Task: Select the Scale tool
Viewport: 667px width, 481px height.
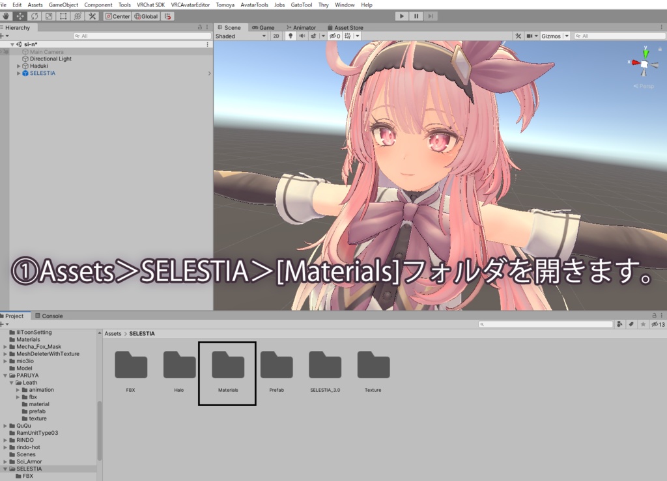Action: (x=49, y=16)
